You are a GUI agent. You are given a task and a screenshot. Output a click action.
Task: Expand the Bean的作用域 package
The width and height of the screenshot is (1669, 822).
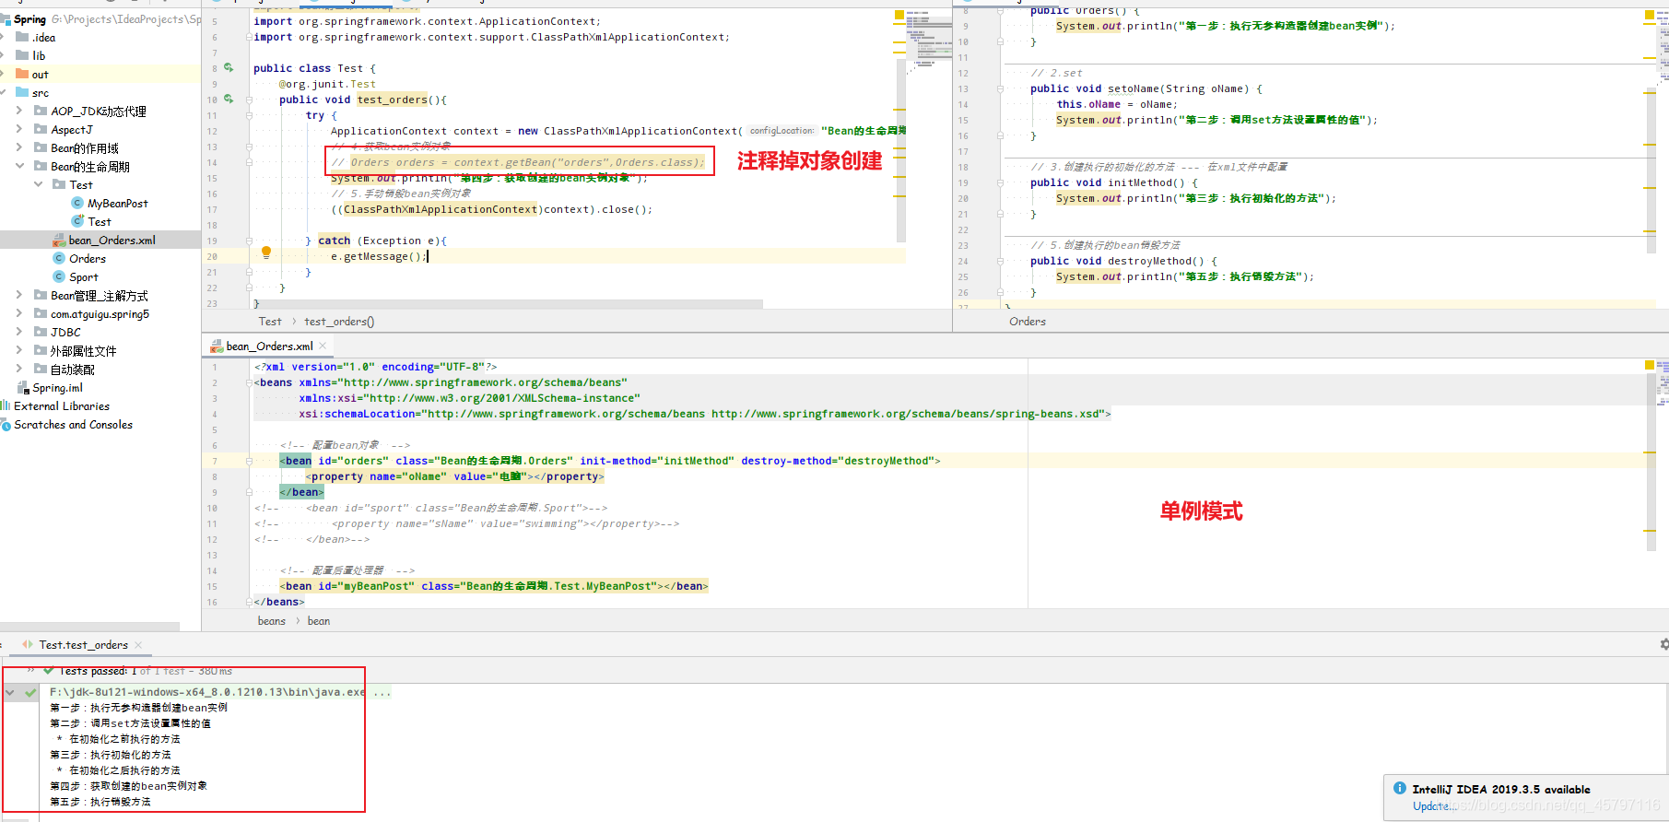pos(19,147)
